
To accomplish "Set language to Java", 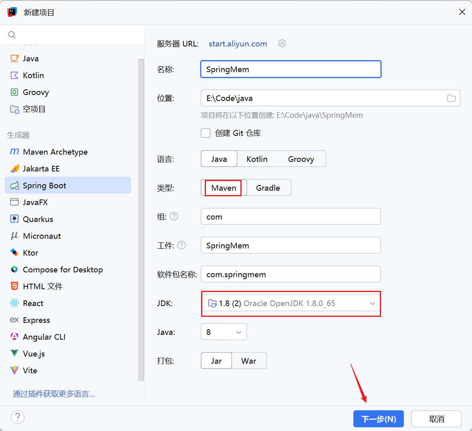I will (x=219, y=159).
